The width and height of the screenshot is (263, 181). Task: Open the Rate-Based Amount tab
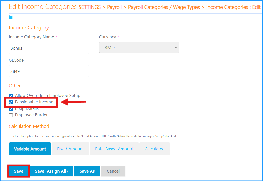click(x=114, y=149)
